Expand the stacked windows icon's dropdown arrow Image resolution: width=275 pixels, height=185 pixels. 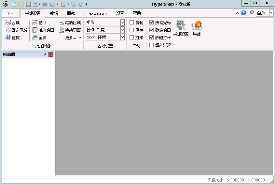click(x=57, y=4)
